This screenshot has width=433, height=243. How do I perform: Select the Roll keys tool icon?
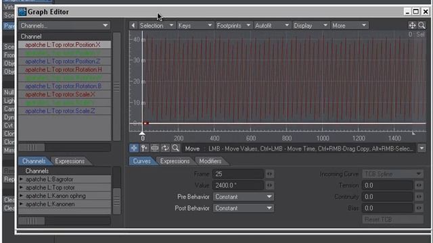tap(165, 148)
